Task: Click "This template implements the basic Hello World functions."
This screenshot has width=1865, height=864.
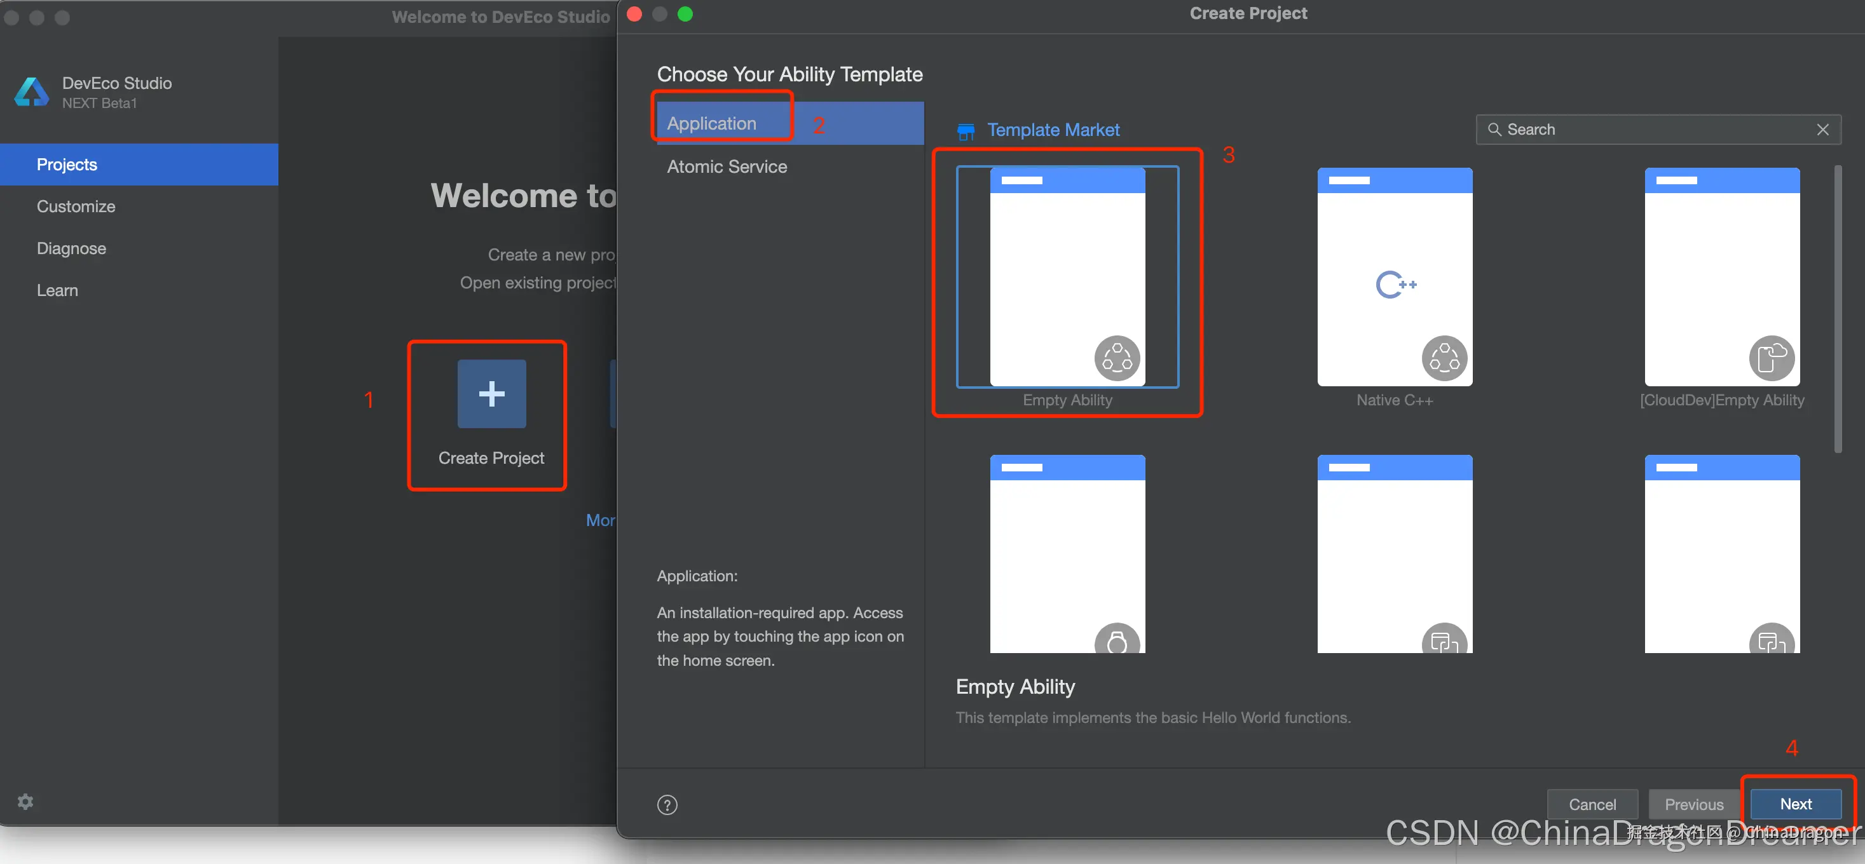Action: (x=1152, y=717)
